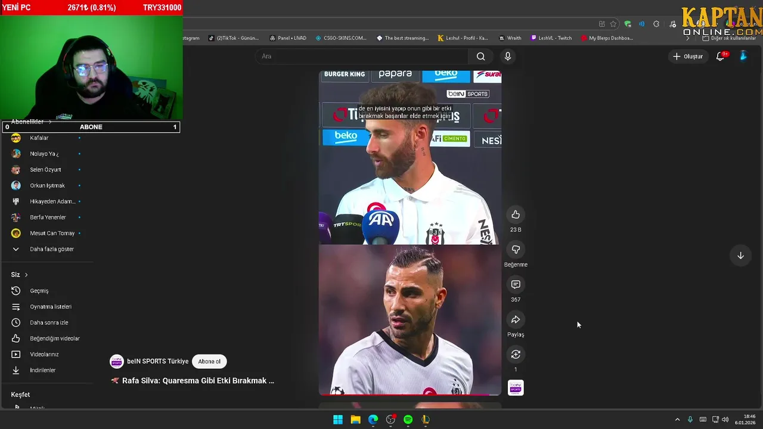Image resolution: width=763 pixels, height=429 pixels.
Task: Like the Short with the thumbs-up icon
Action: 516,214
